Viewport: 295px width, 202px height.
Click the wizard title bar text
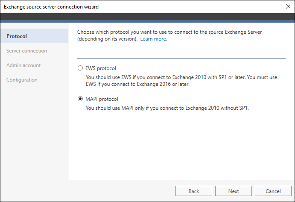pos(51,7)
